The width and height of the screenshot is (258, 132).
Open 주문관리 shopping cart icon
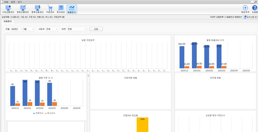(x=50, y=9)
